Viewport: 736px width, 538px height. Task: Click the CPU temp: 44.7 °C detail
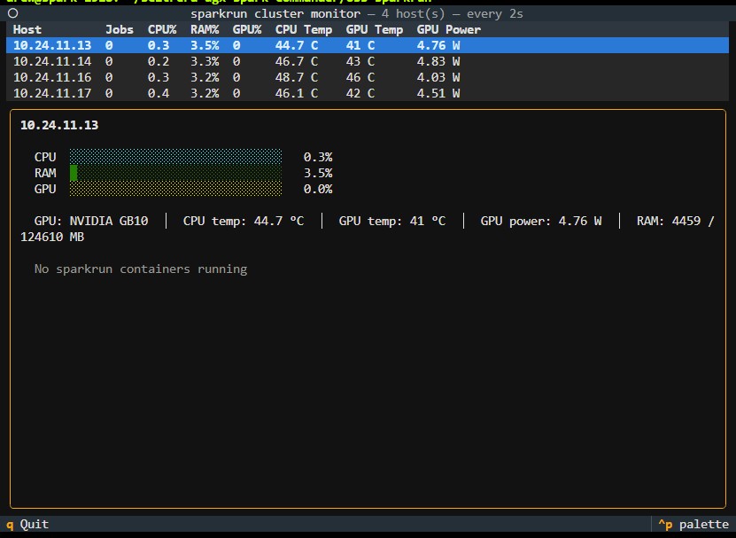point(244,221)
